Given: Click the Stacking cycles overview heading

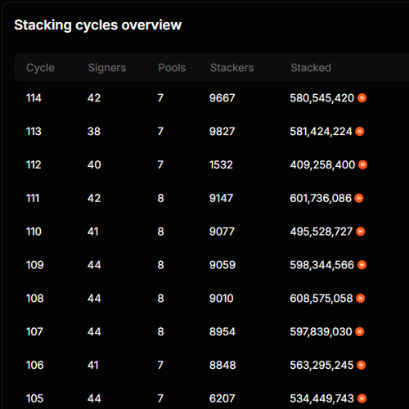Looking at the screenshot, I should click(x=97, y=25).
